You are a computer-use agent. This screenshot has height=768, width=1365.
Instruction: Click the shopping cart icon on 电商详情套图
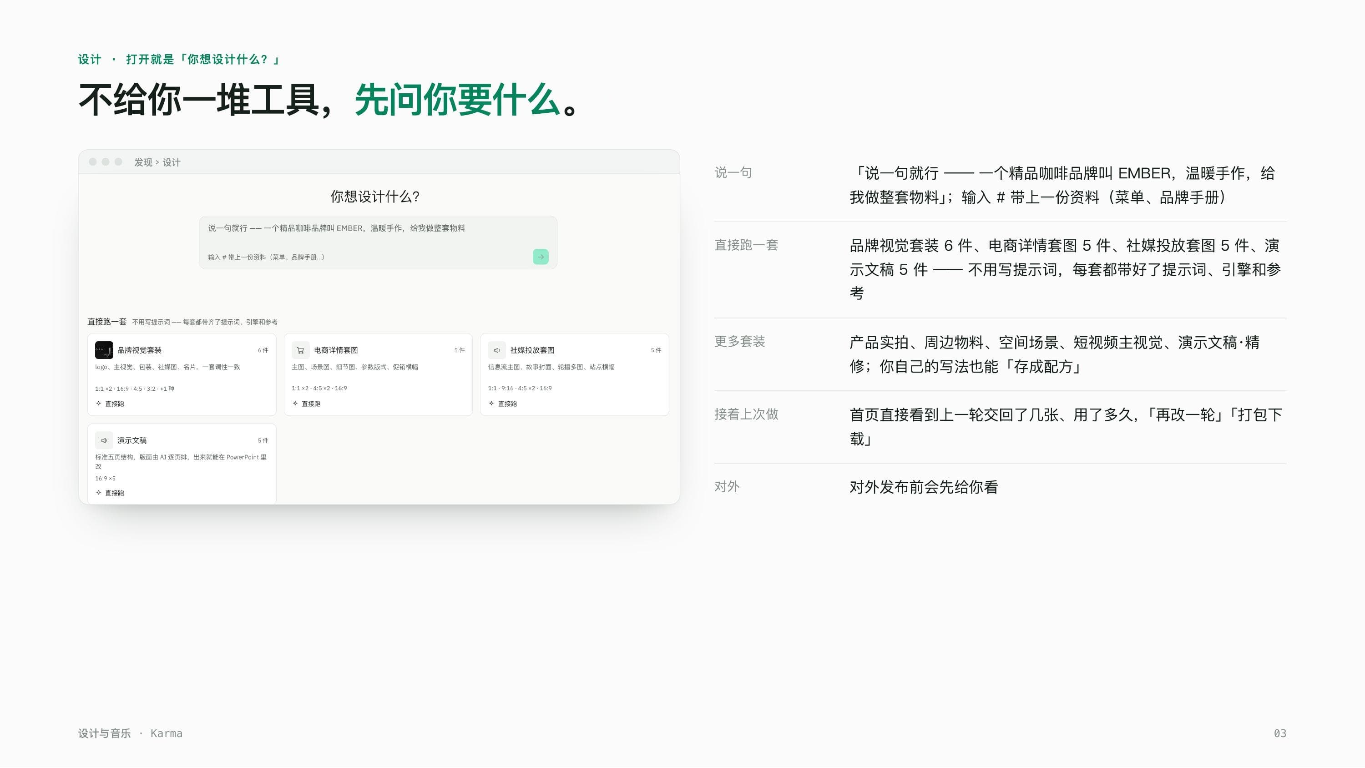point(300,350)
